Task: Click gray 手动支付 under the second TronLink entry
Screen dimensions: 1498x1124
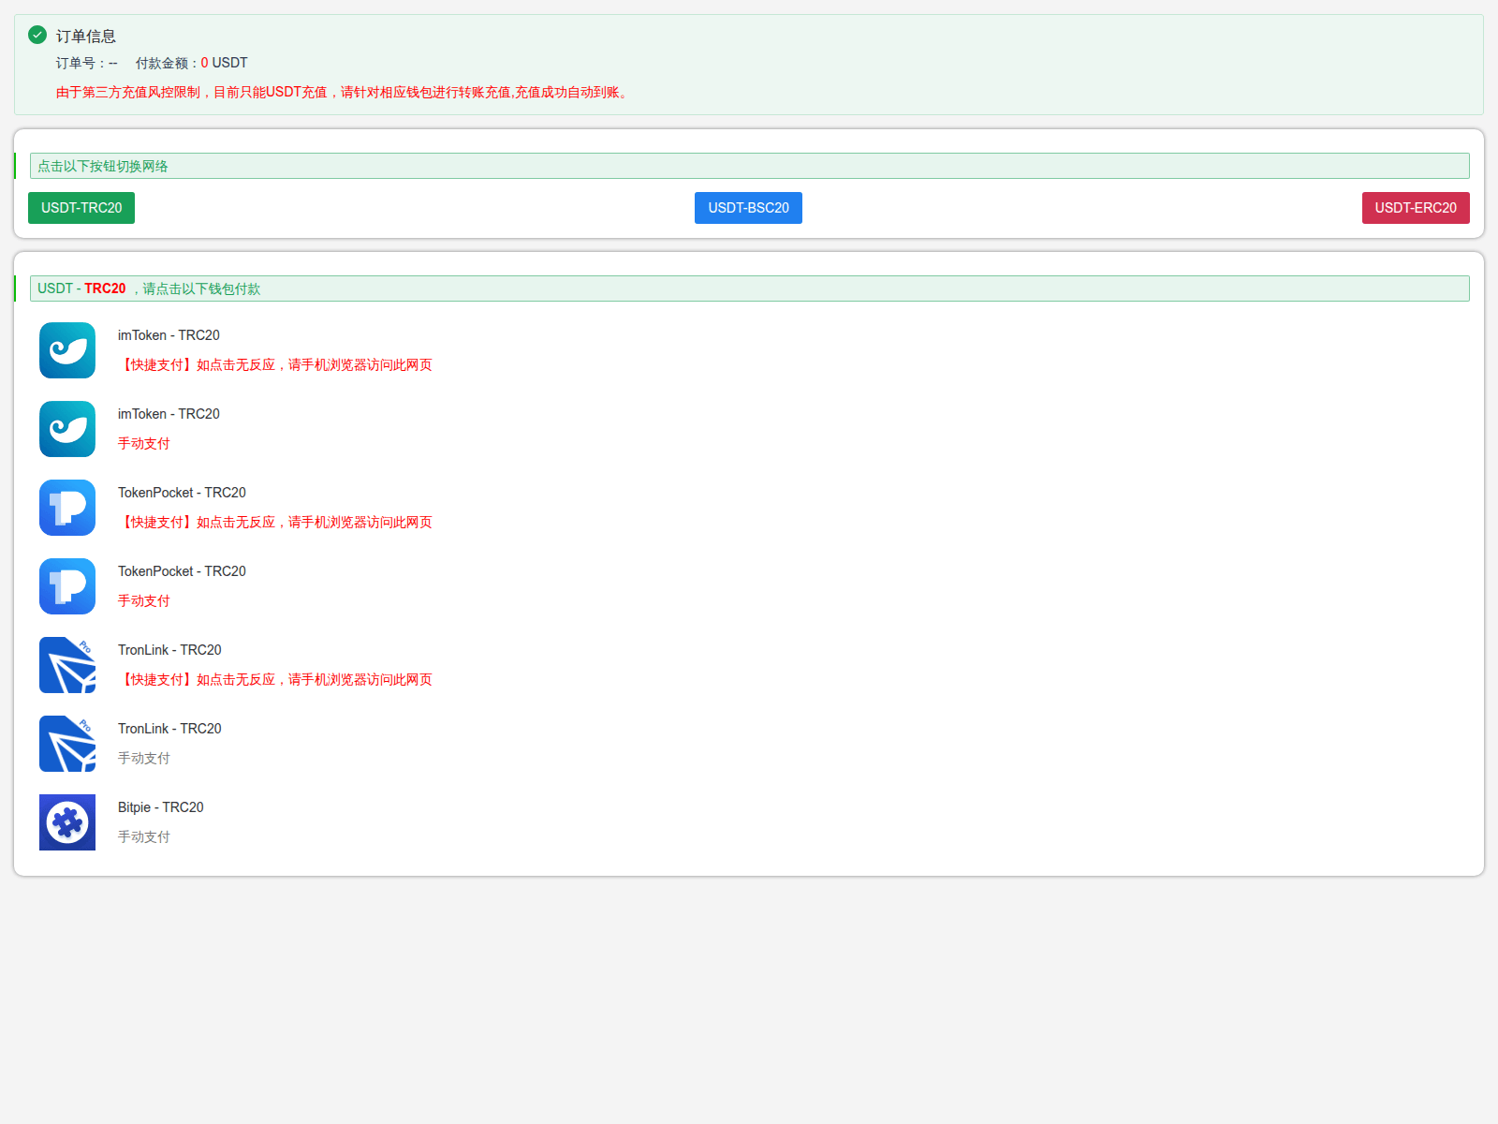Action: [x=144, y=759]
